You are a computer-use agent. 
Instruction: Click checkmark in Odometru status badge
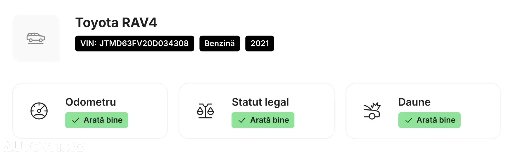click(76, 120)
